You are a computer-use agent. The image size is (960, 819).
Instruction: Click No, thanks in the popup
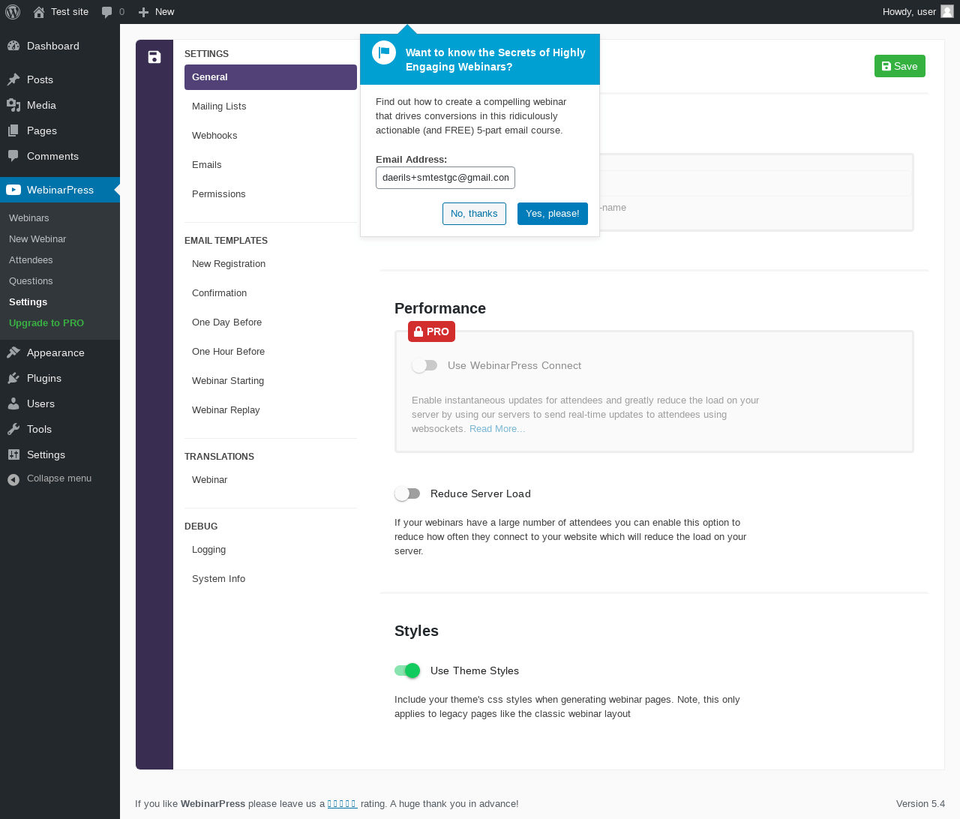[474, 214]
